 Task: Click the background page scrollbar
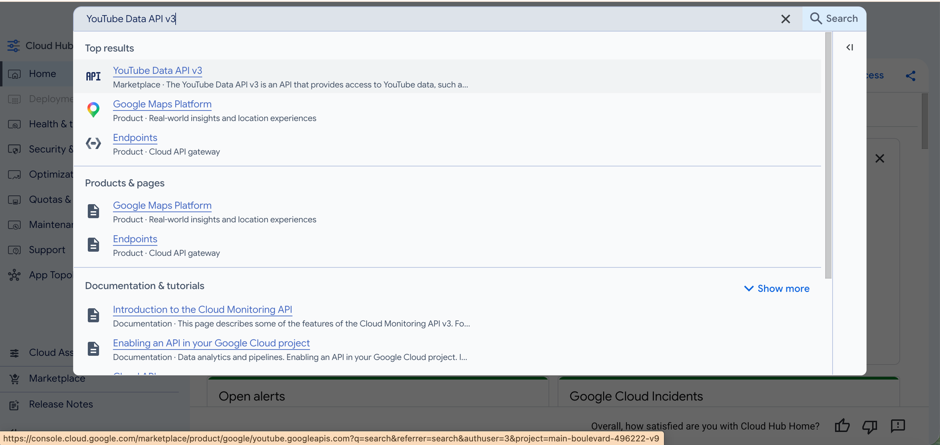click(924, 121)
